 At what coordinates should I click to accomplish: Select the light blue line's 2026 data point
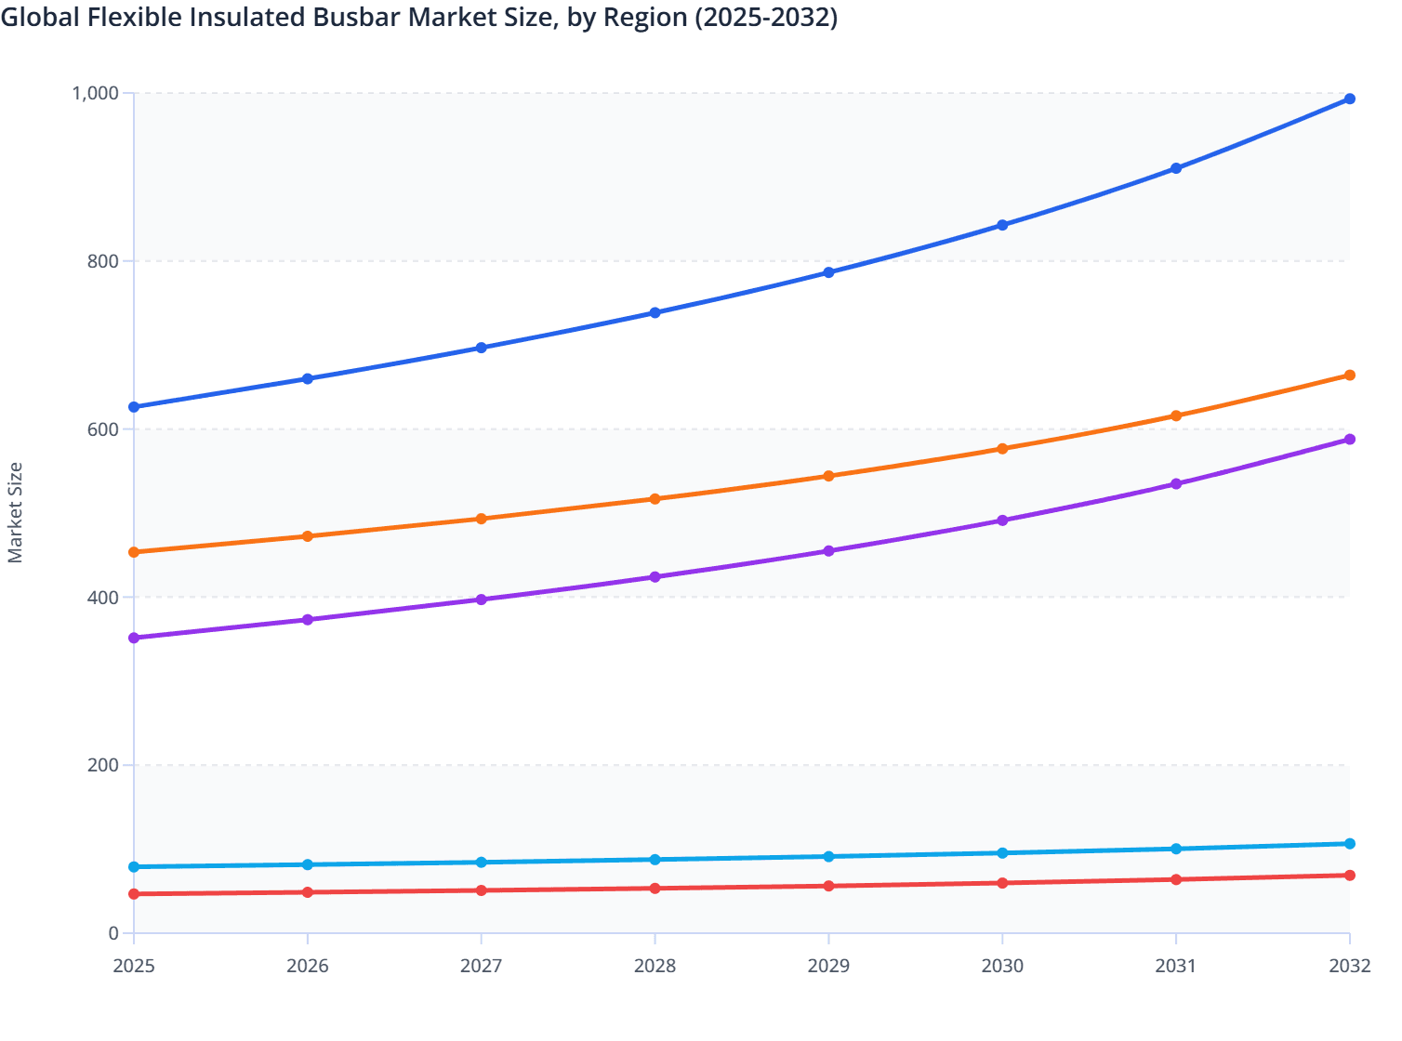pyautogui.click(x=308, y=864)
